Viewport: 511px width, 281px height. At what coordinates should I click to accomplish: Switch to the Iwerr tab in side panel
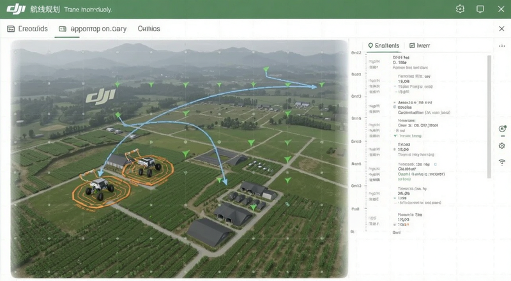click(x=420, y=45)
